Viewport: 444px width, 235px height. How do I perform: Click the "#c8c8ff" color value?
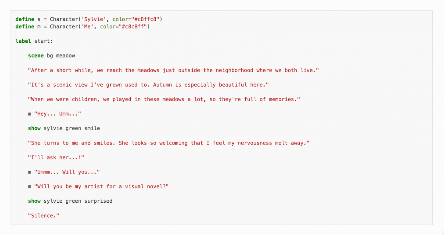pyautogui.click(x=133, y=27)
